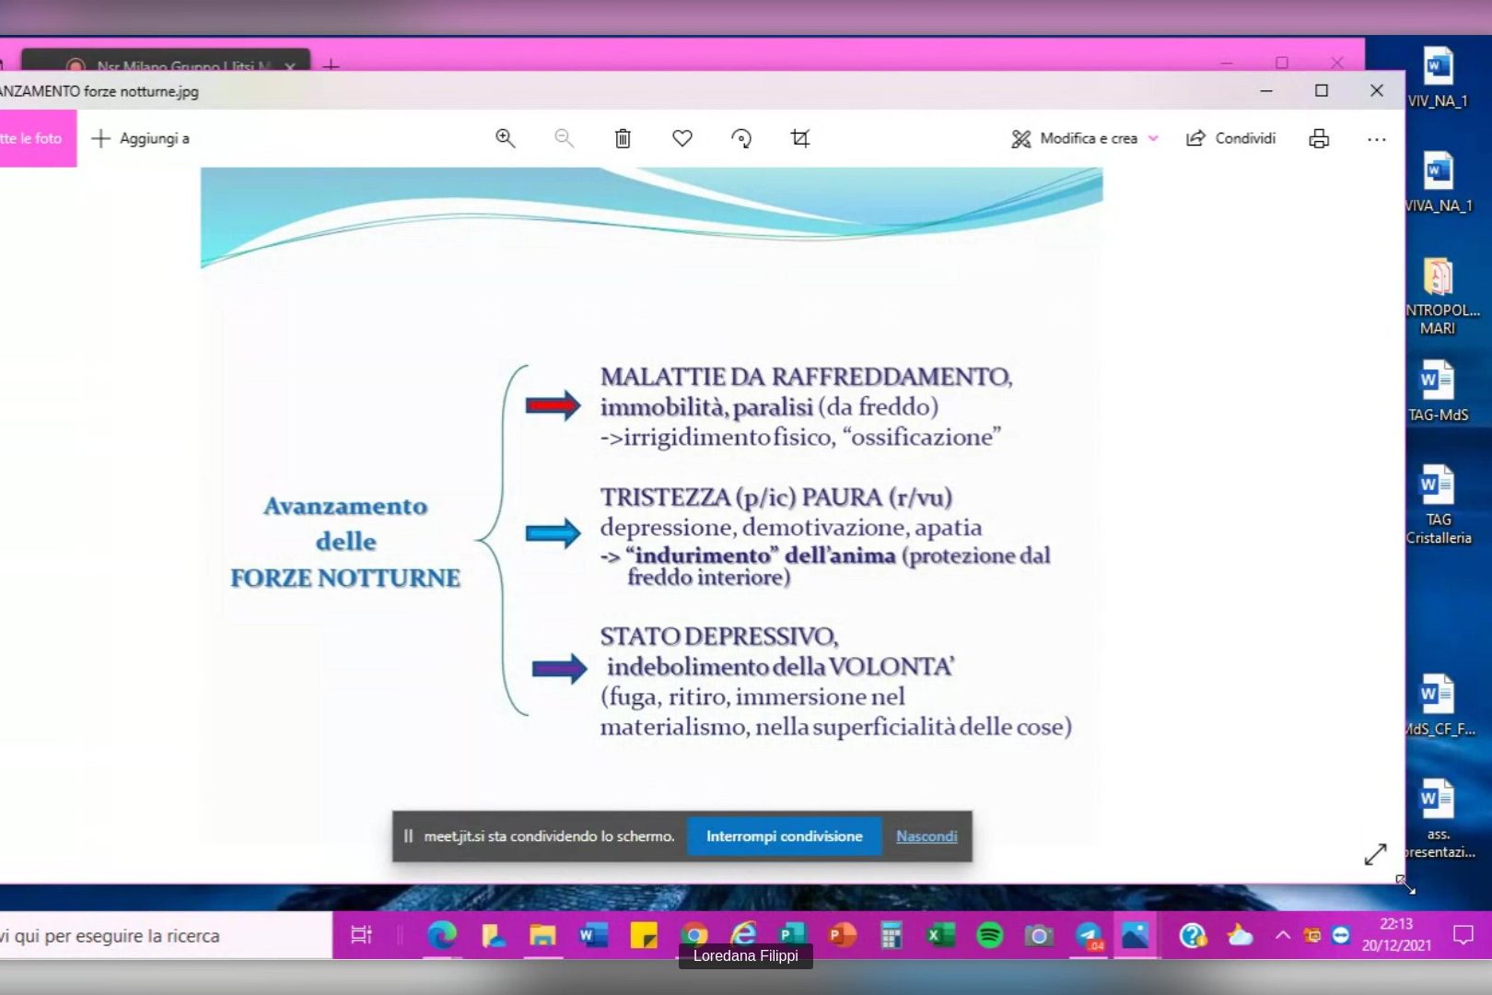This screenshot has width=1492, height=995.
Task: Open Excel from the taskbar
Action: [940, 935]
